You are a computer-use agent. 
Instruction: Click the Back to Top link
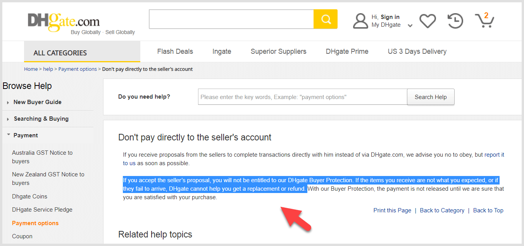pyautogui.click(x=488, y=210)
